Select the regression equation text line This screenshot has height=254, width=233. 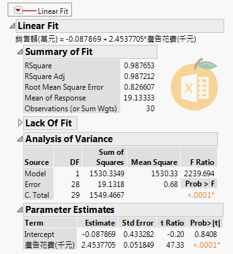coord(106,39)
